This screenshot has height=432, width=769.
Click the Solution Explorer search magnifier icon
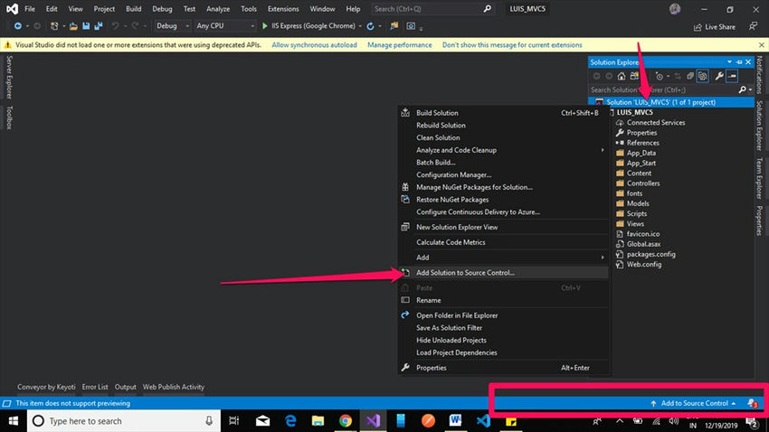coord(743,89)
